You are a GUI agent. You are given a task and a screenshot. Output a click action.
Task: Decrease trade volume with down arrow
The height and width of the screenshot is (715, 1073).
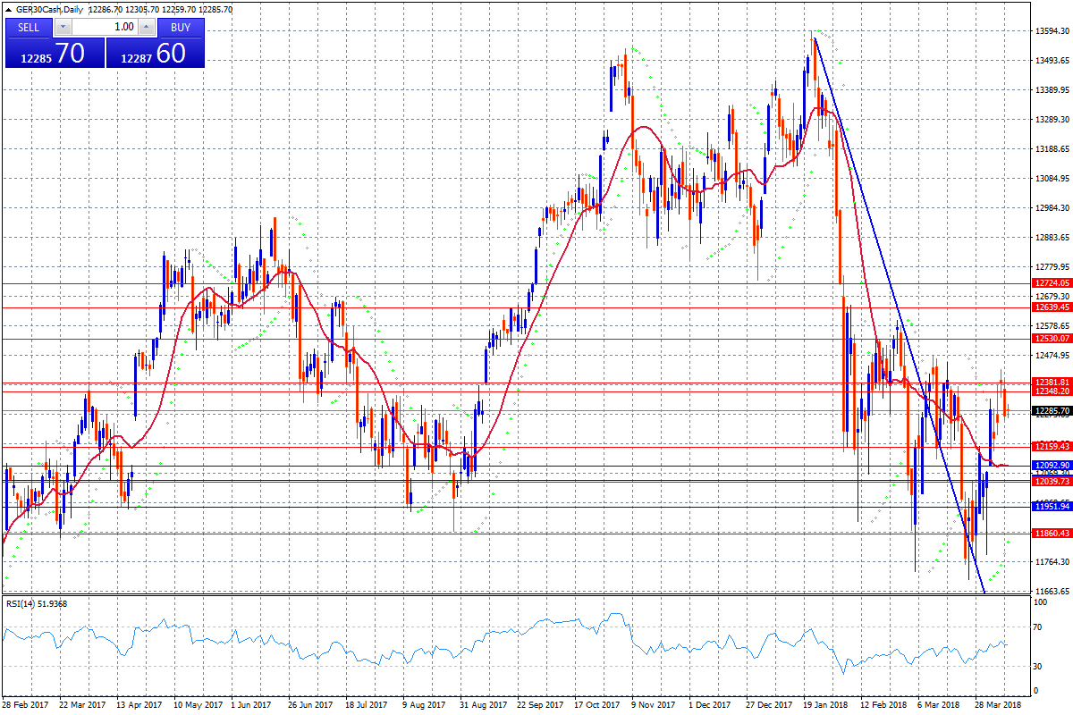[63, 27]
